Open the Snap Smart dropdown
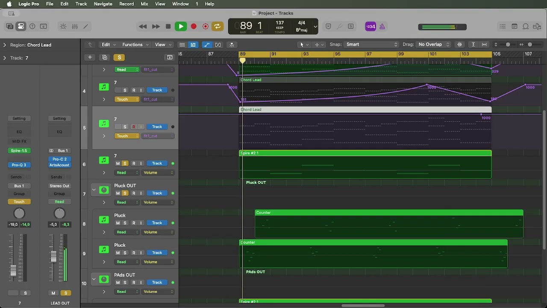This screenshot has width=547, height=308. pos(372,44)
